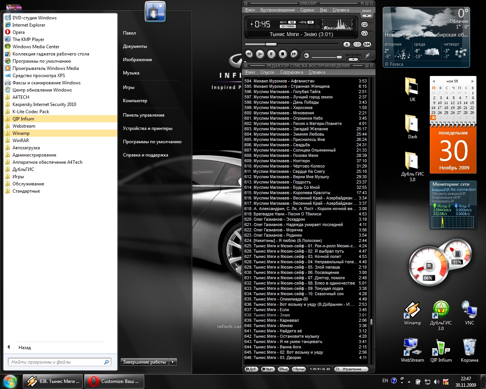Screen dimensions: 486x389
Task: Toggle the БМ media library button
Action: tap(367, 44)
